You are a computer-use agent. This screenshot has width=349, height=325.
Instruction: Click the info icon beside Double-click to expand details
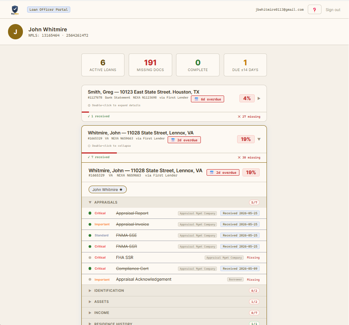[x=89, y=105]
